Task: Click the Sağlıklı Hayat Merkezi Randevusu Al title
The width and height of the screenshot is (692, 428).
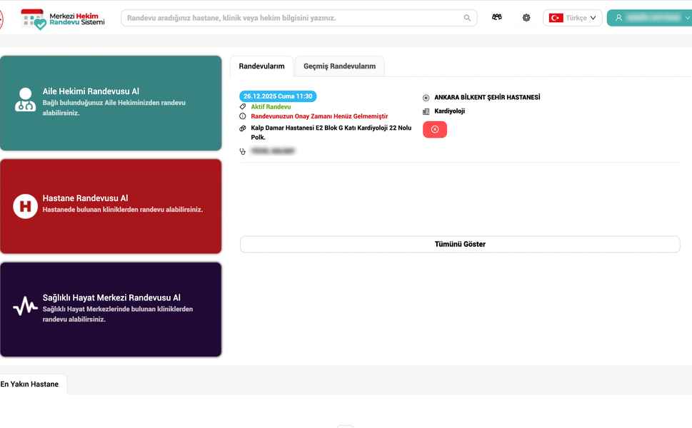Action: click(111, 297)
